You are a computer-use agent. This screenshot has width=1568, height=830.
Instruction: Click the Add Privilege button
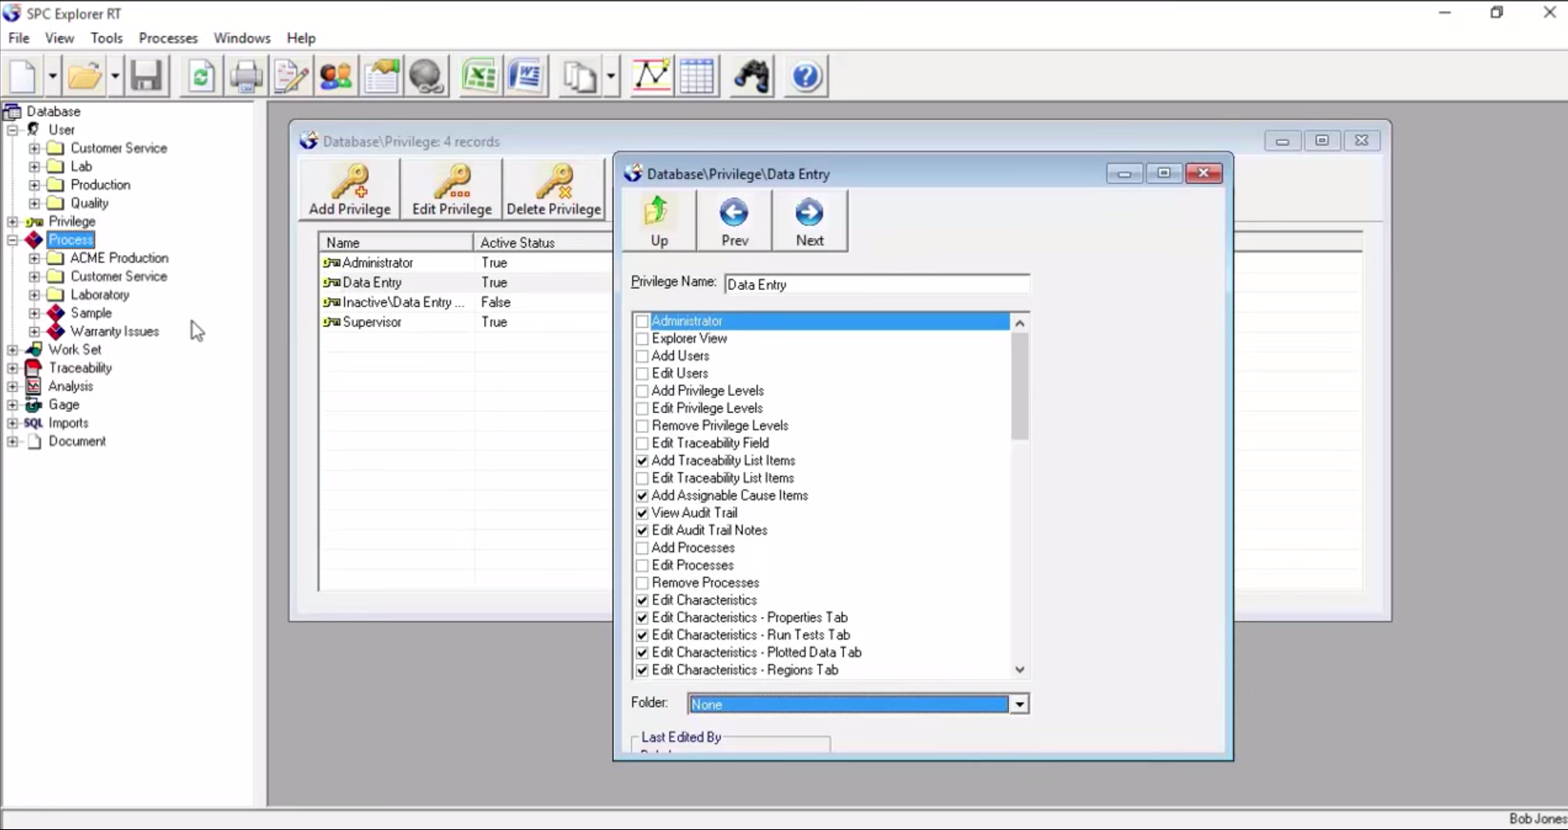click(x=349, y=189)
